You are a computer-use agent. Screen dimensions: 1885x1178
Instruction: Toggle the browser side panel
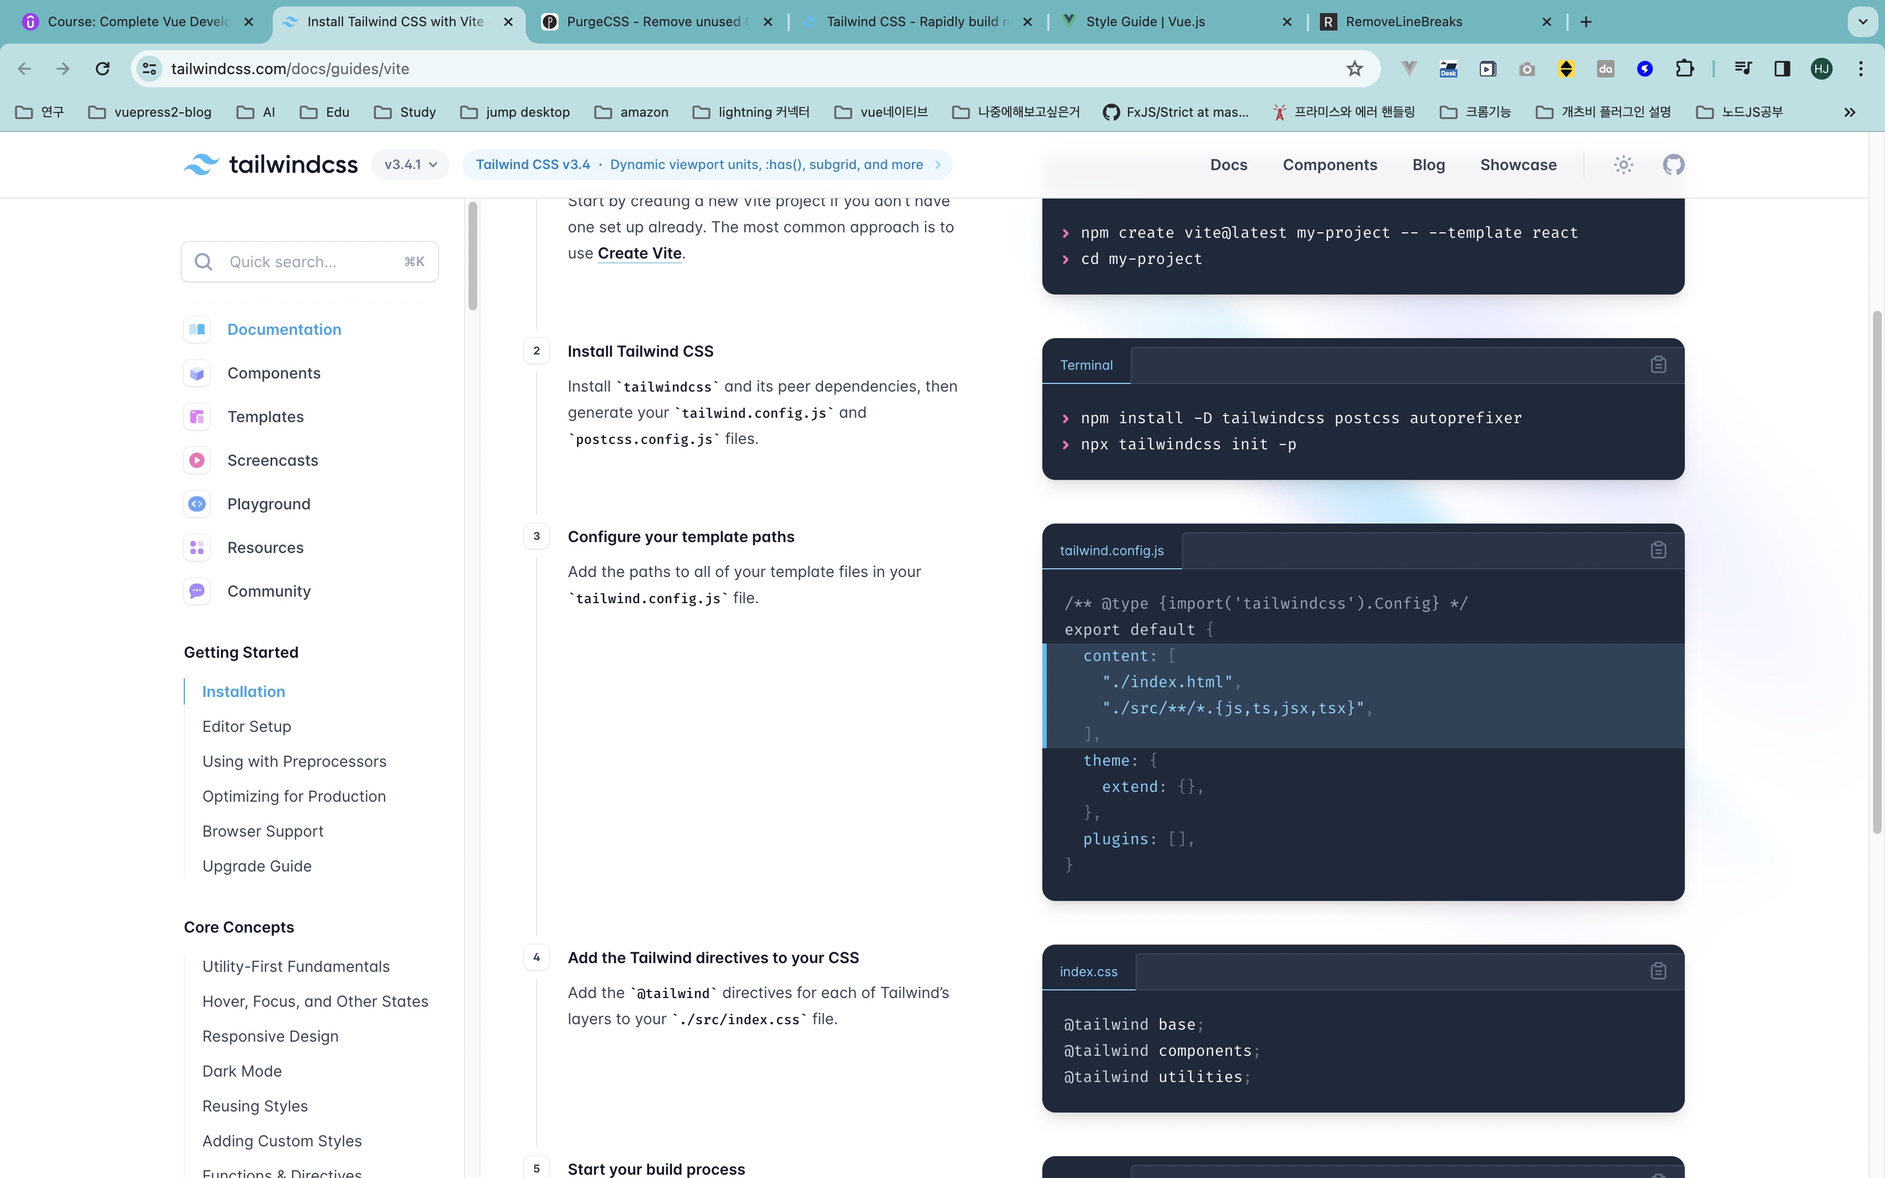(1781, 69)
